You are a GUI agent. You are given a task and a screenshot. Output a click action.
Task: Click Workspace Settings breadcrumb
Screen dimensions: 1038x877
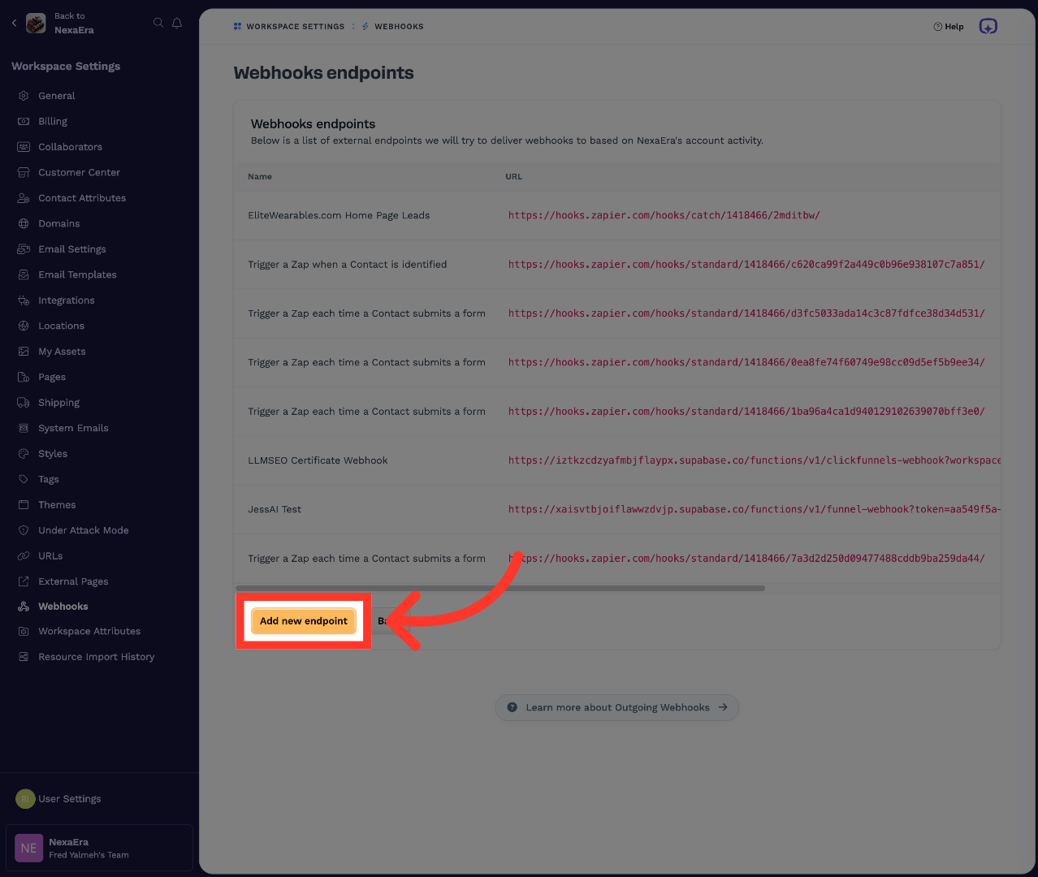(x=289, y=27)
